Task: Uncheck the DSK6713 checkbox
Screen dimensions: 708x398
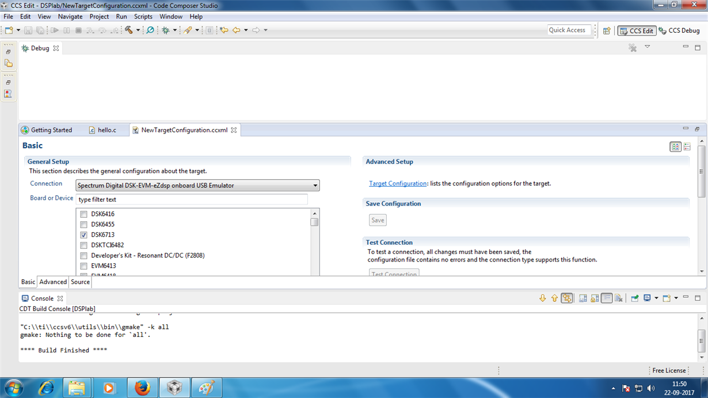Action: click(83, 235)
